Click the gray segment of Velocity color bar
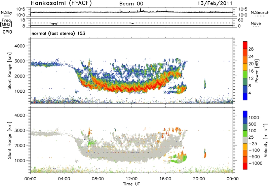The height and width of the screenshot is (186, 269). (x=245, y=140)
